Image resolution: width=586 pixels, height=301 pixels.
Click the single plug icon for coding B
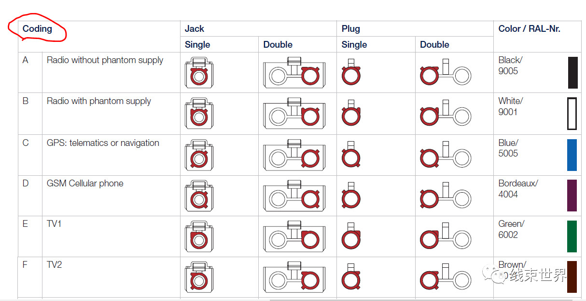[351, 113]
